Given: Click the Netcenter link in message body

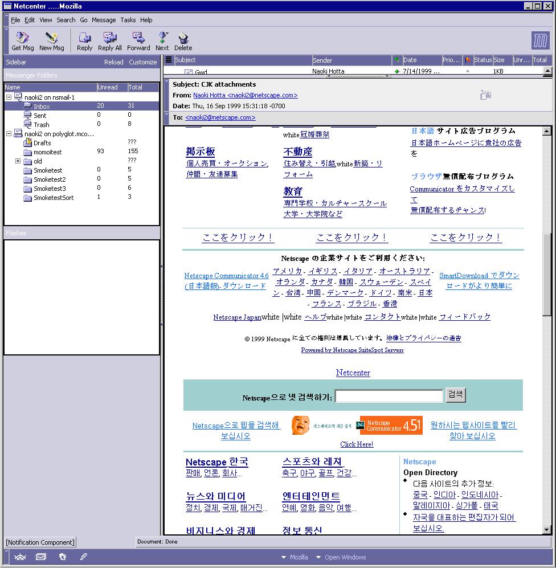Looking at the screenshot, I should click(353, 373).
